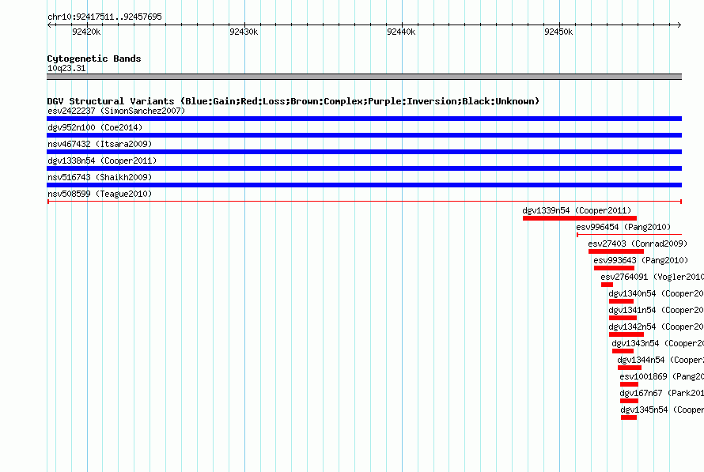
Task: Select red bar under dgv1340n54
Action: 622,301
